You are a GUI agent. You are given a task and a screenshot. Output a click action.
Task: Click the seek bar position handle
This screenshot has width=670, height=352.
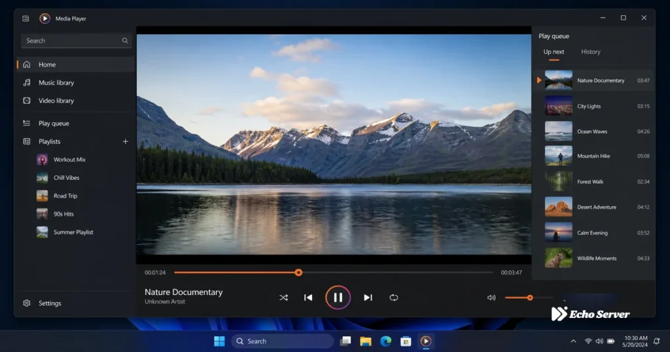click(x=298, y=273)
